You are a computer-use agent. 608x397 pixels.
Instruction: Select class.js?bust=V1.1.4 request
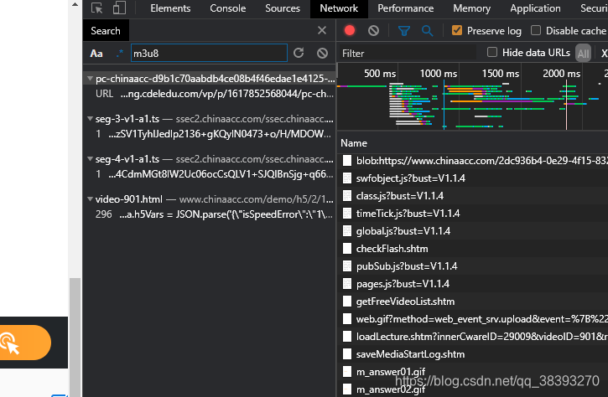point(473,196)
